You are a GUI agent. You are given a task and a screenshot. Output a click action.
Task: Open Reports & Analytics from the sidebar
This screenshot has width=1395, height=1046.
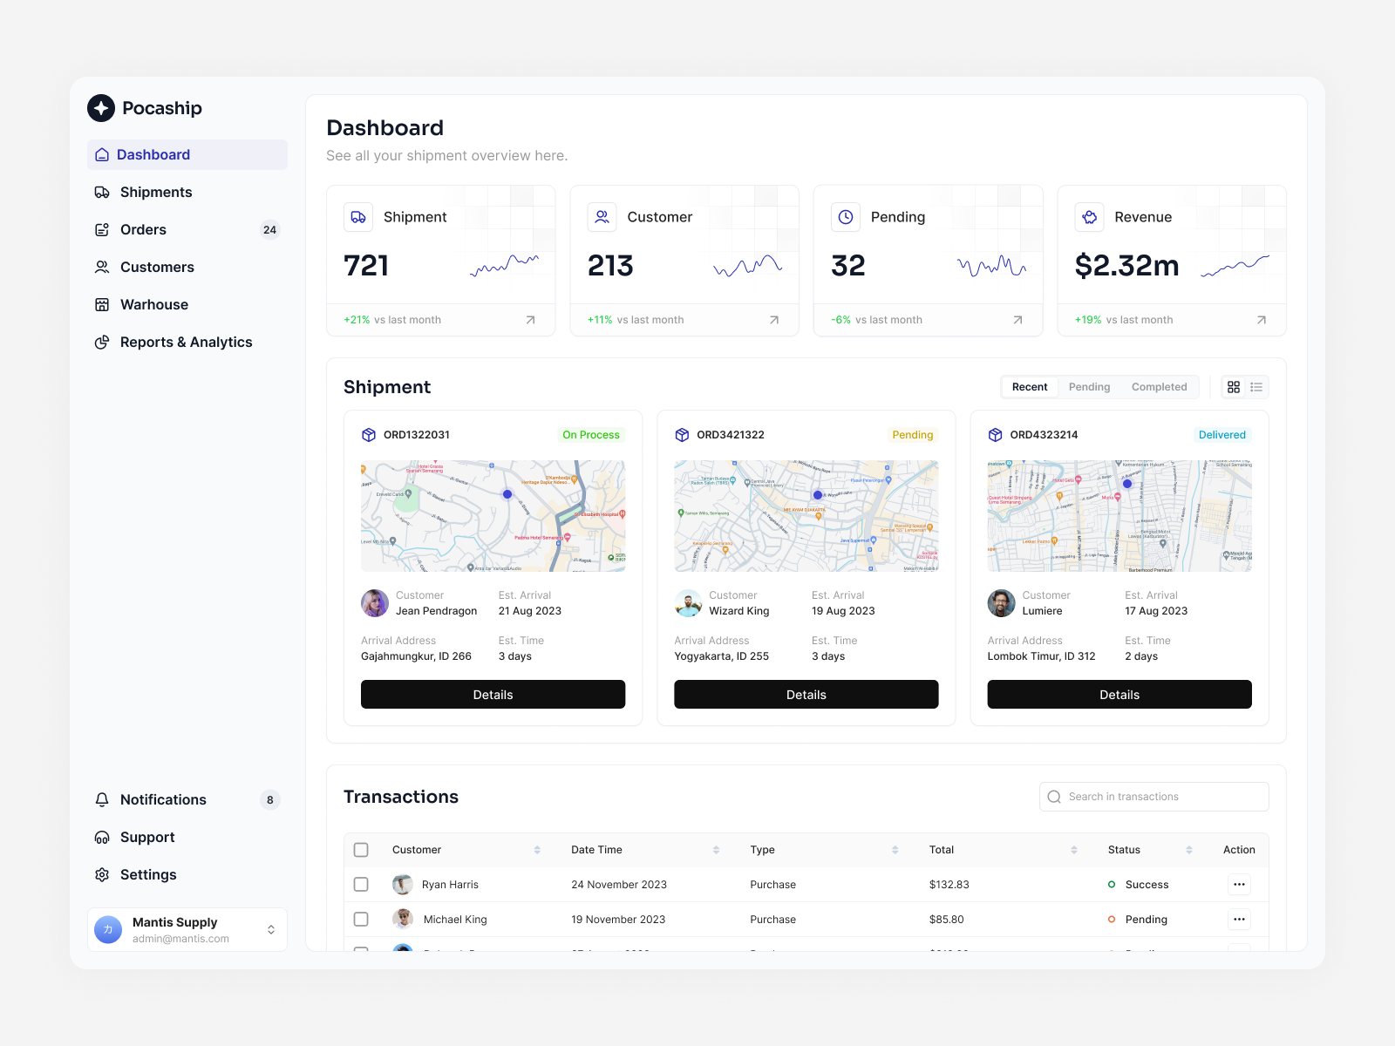tap(186, 342)
